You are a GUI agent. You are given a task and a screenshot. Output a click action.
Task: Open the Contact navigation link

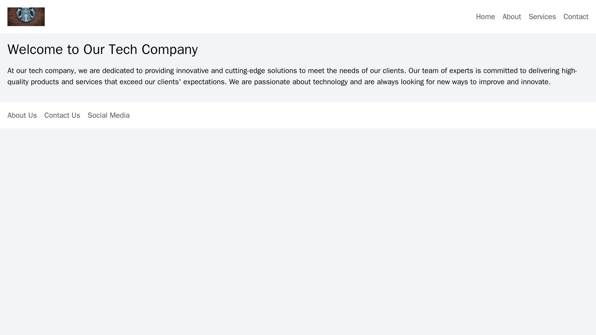point(576,17)
